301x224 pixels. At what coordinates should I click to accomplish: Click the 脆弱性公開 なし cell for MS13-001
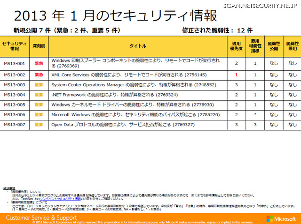pyautogui.click(x=274, y=64)
